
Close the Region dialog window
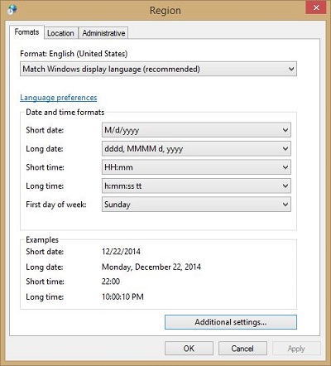point(316,7)
